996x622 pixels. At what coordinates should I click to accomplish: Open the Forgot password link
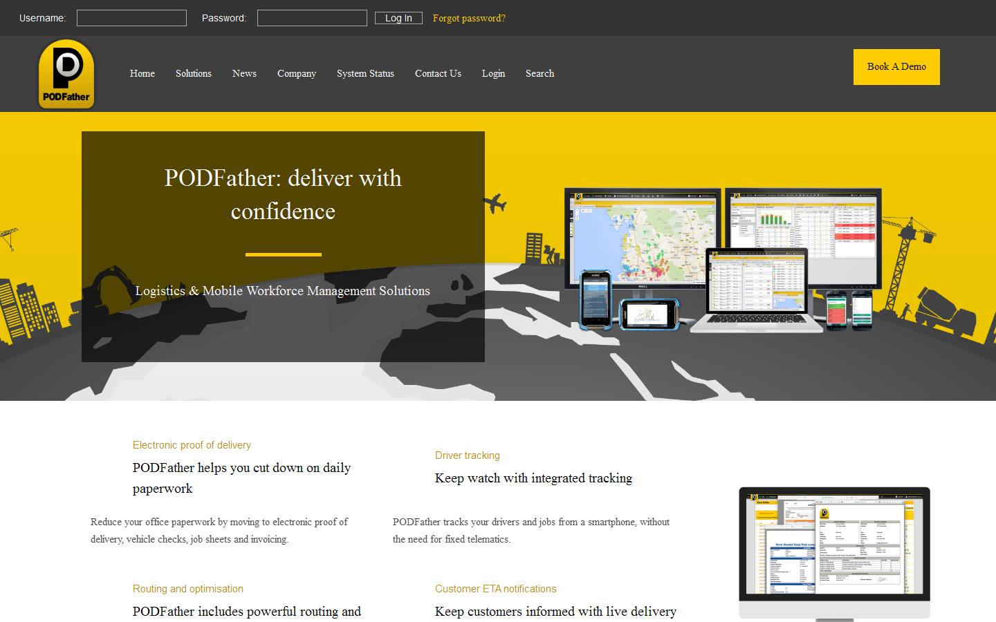tap(469, 18)
